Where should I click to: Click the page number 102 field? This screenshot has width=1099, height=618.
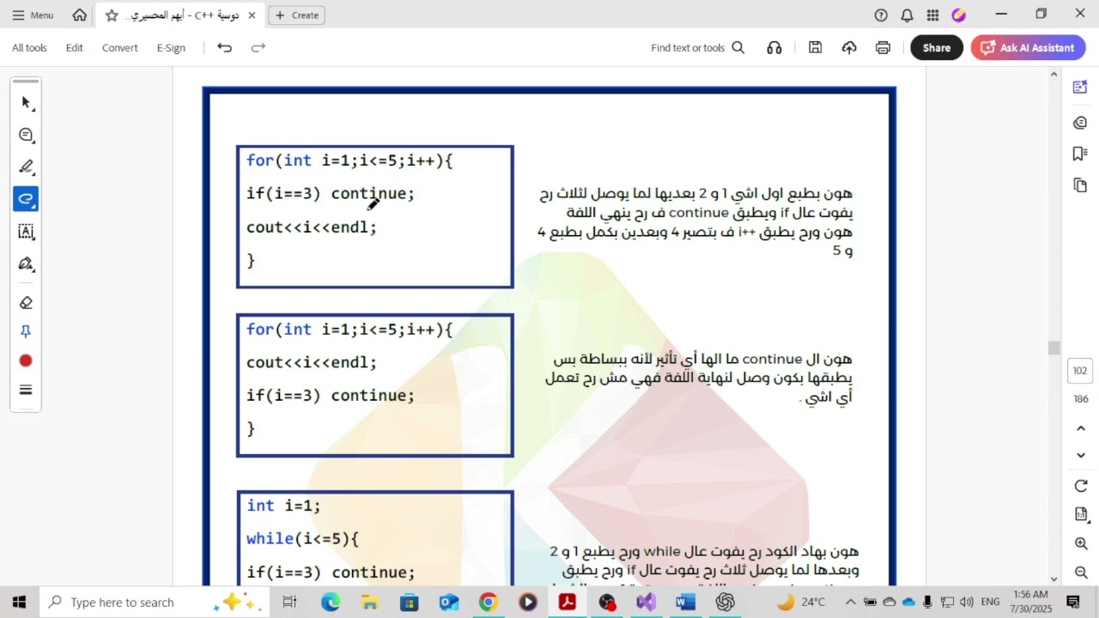point(1080,371)
